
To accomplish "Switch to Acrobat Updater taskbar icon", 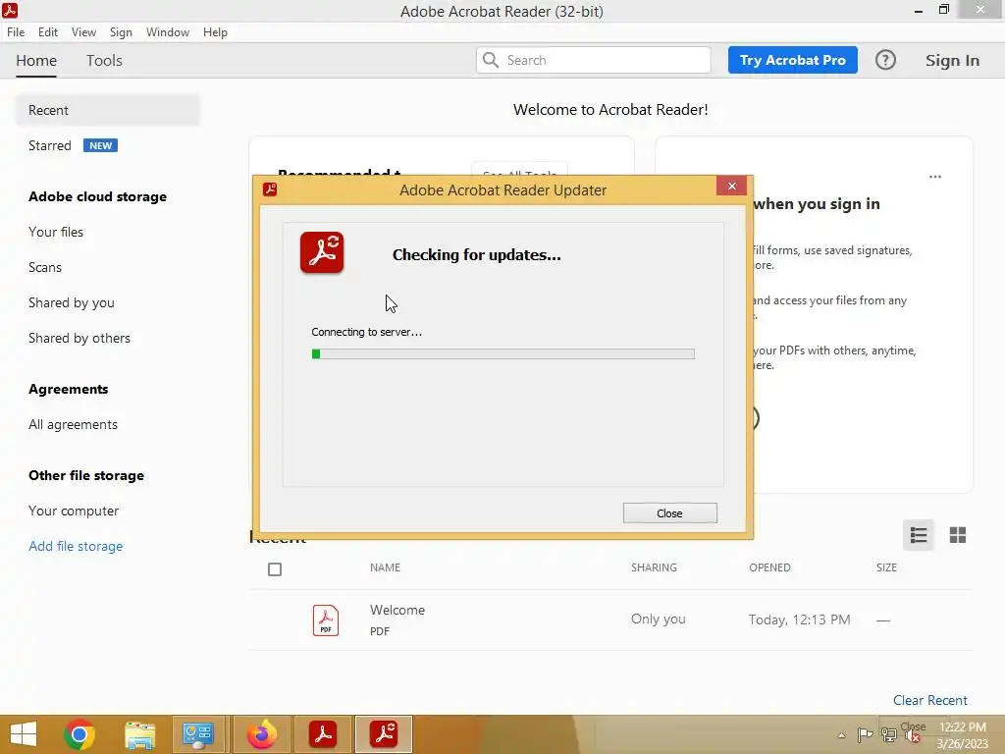I will coord(384,734).
